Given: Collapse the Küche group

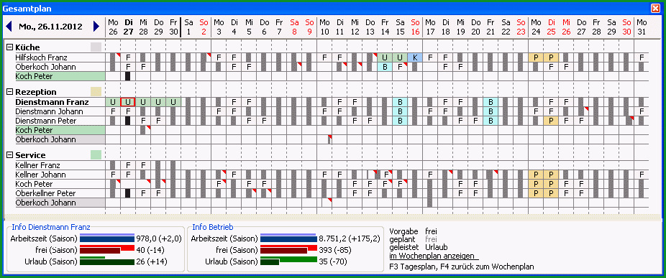Looking at the screenshot, I should [x=10, y=47].
